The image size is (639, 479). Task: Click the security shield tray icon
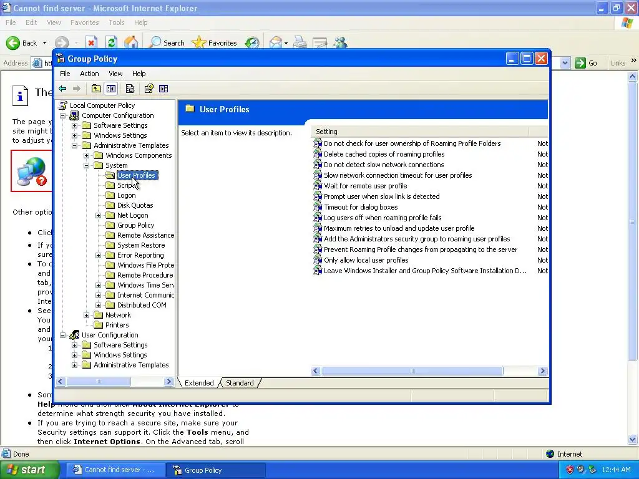tap(570, 470)
